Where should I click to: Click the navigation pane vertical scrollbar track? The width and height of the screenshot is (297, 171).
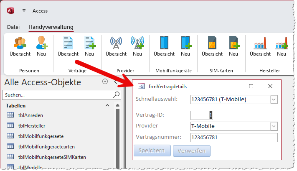point(117,138)
